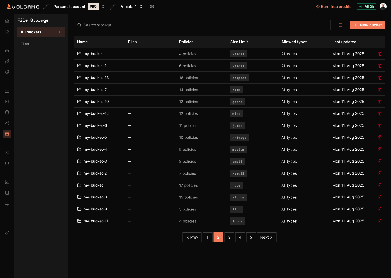Open the my-bucket-3 bucket row
The width and height of the screenshot is (391, 278).
click(229, 161)
